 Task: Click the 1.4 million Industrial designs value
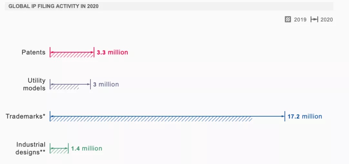point(87,149)
